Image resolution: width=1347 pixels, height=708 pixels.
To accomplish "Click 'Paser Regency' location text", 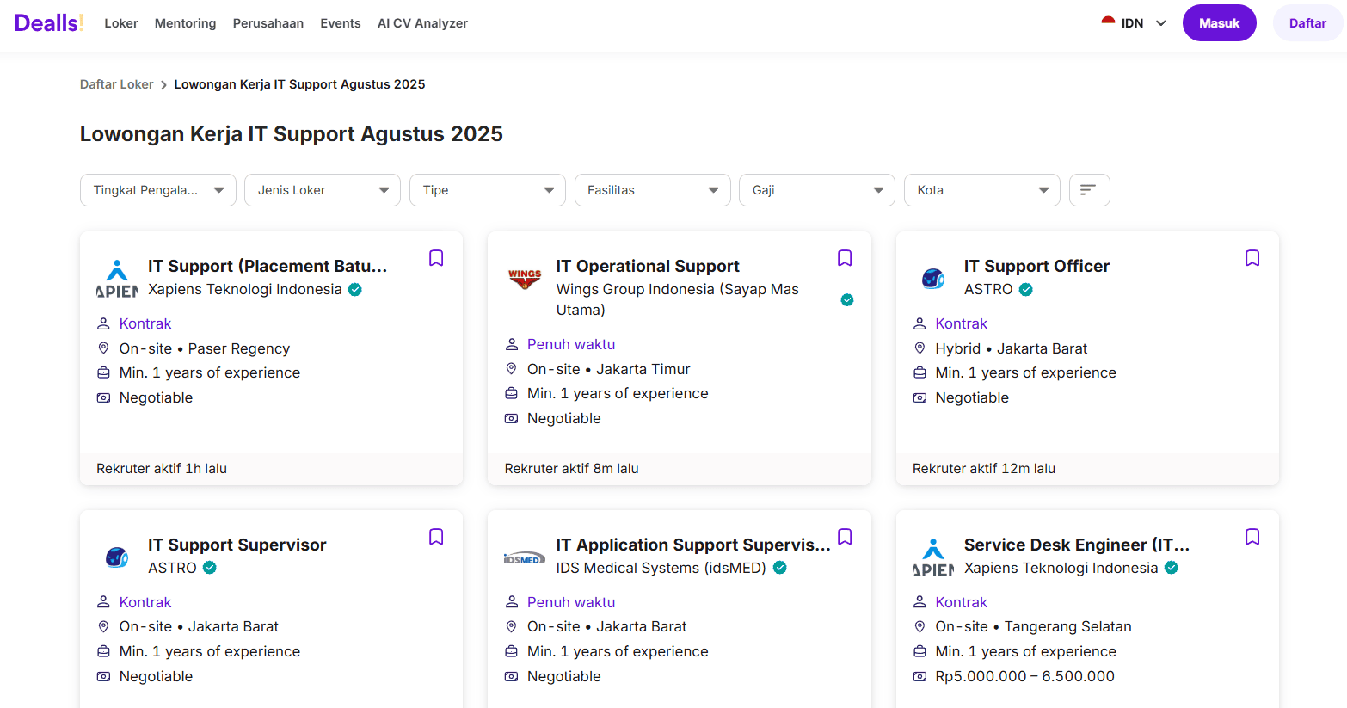I will (x=239, y=348).
